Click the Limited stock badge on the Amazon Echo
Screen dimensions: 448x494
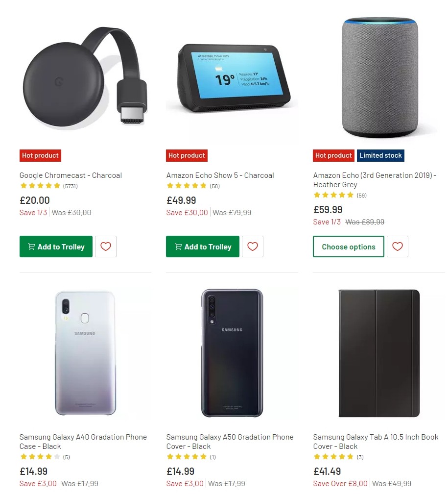coord(380,155)
